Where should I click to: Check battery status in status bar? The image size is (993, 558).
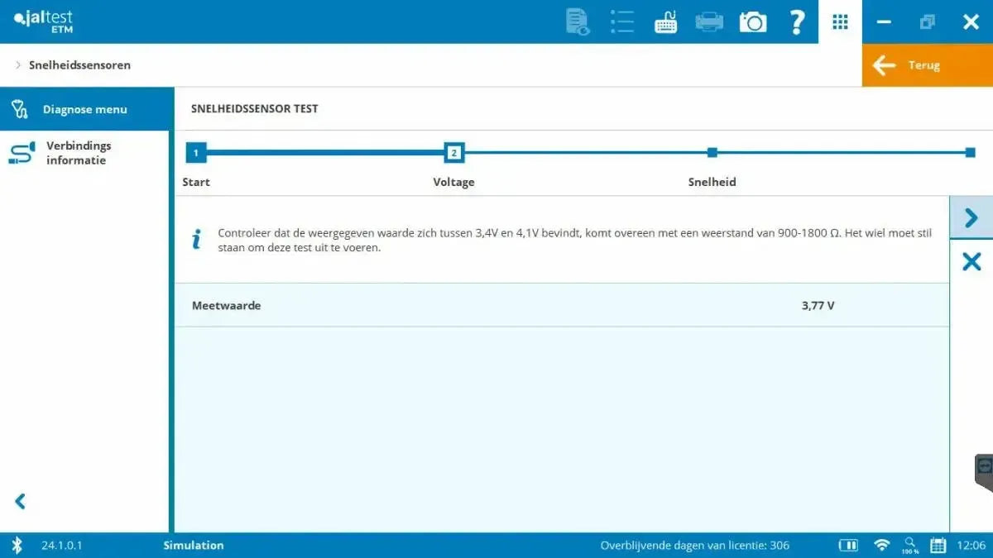[848, 545]
